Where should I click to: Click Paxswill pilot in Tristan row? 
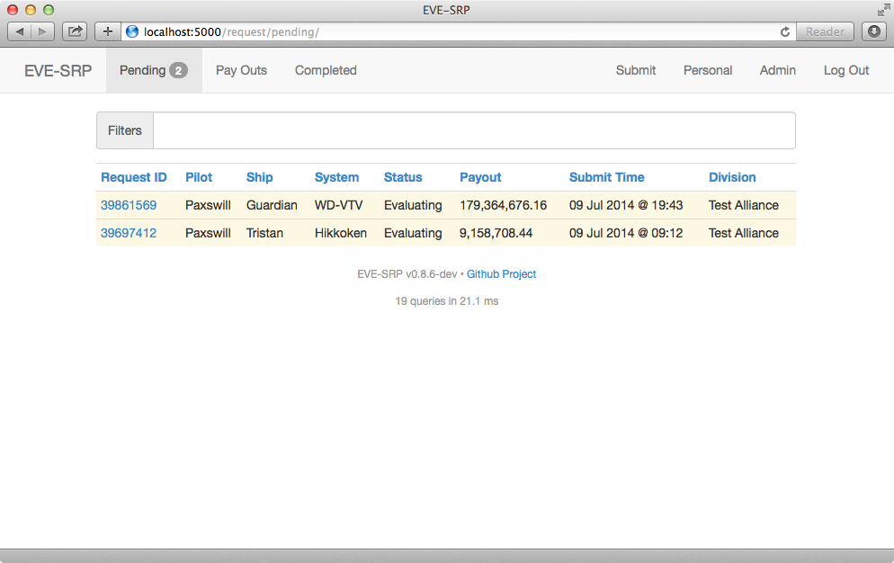208,233
